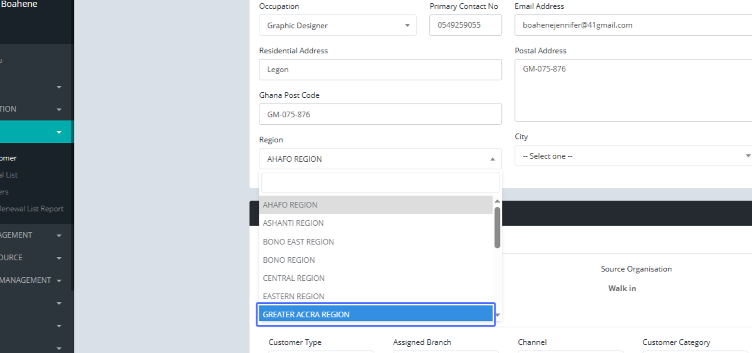Open the City select dropdown
Screen dimensions: 752x353
point(633,156)
